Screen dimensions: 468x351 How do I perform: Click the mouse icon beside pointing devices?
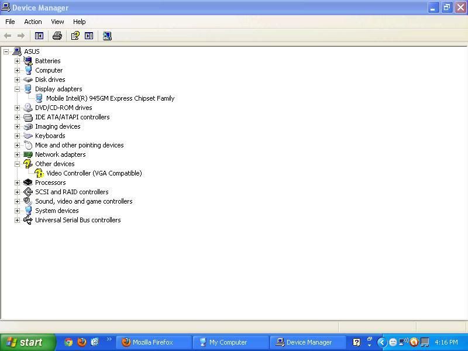coord(28,145)
